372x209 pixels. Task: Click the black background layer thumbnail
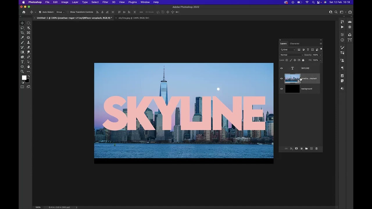(292, 89)
